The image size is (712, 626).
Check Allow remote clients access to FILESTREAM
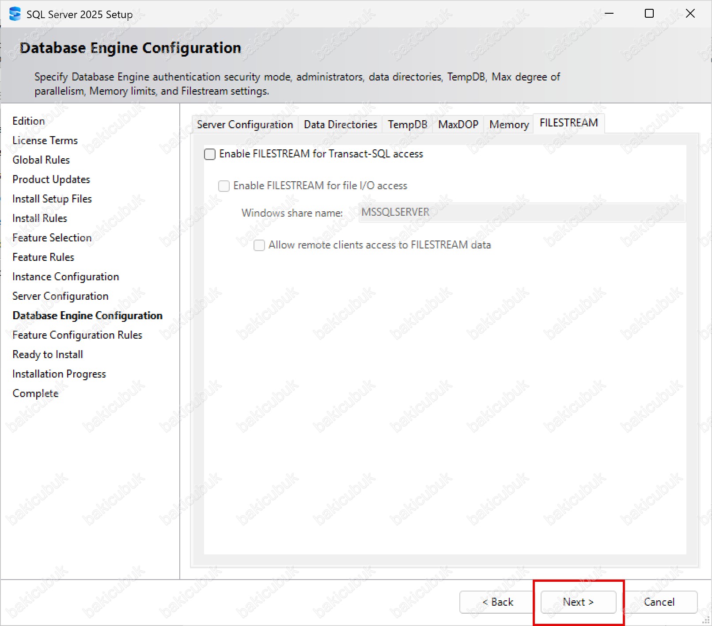coord(259,245)
